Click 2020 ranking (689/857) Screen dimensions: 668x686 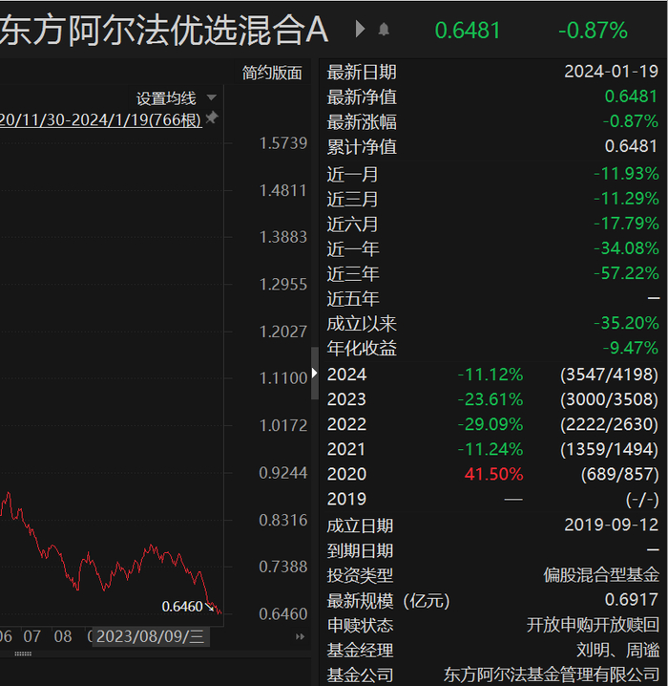coord(619,474)
